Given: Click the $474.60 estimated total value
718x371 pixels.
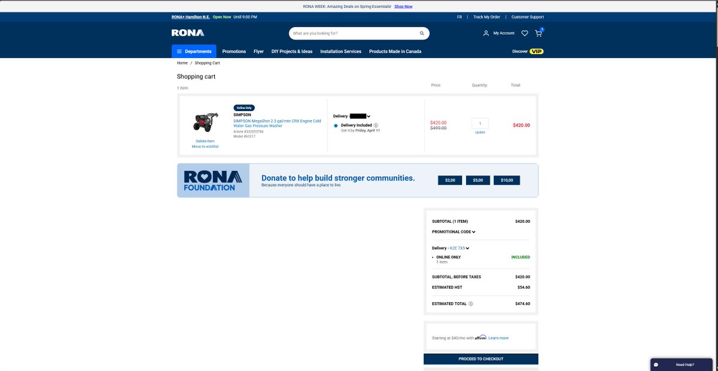Looking at the screenshot, I should (522, 303).
